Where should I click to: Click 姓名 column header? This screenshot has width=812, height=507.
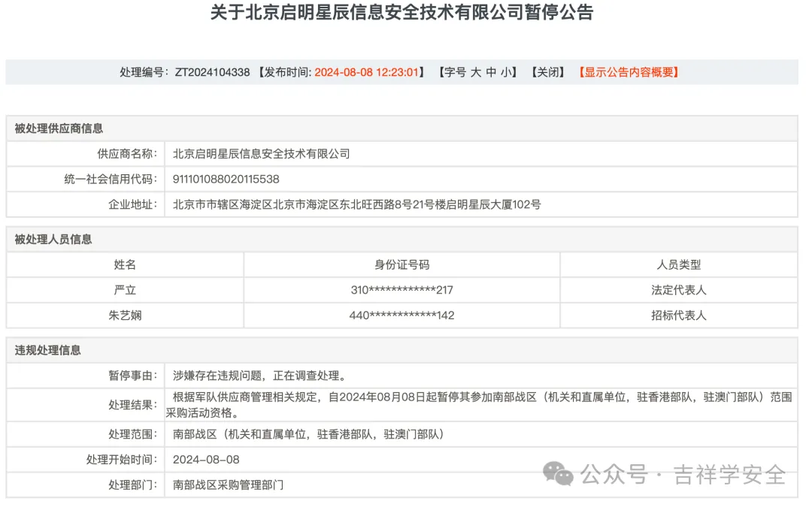coord(125,265)
